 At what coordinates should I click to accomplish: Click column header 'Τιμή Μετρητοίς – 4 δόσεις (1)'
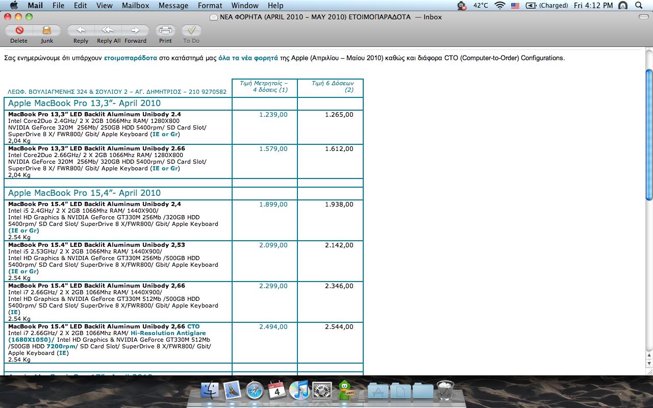pyautogui.click(x=264, y=86)
